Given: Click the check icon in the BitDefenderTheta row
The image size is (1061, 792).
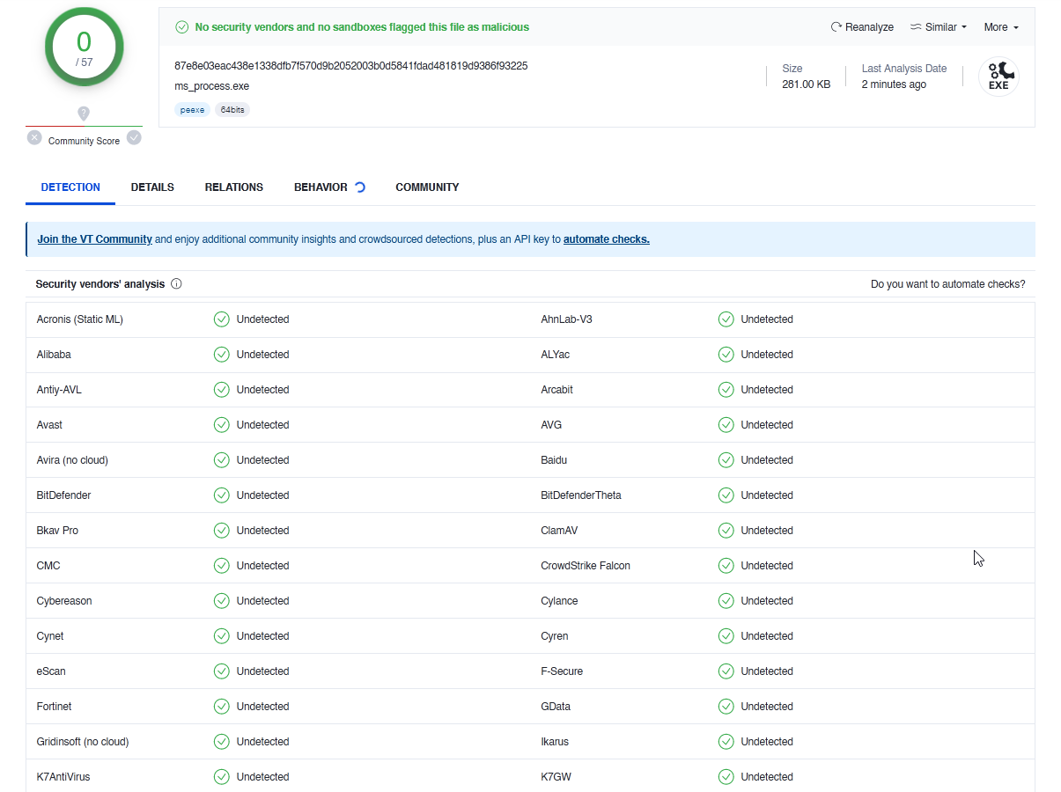Looking at the screenshot, I should 726,495.
